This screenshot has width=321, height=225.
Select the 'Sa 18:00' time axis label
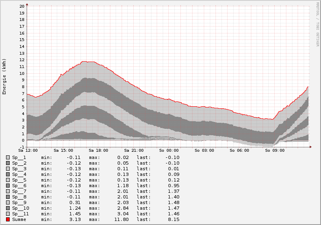pos(98,151)
